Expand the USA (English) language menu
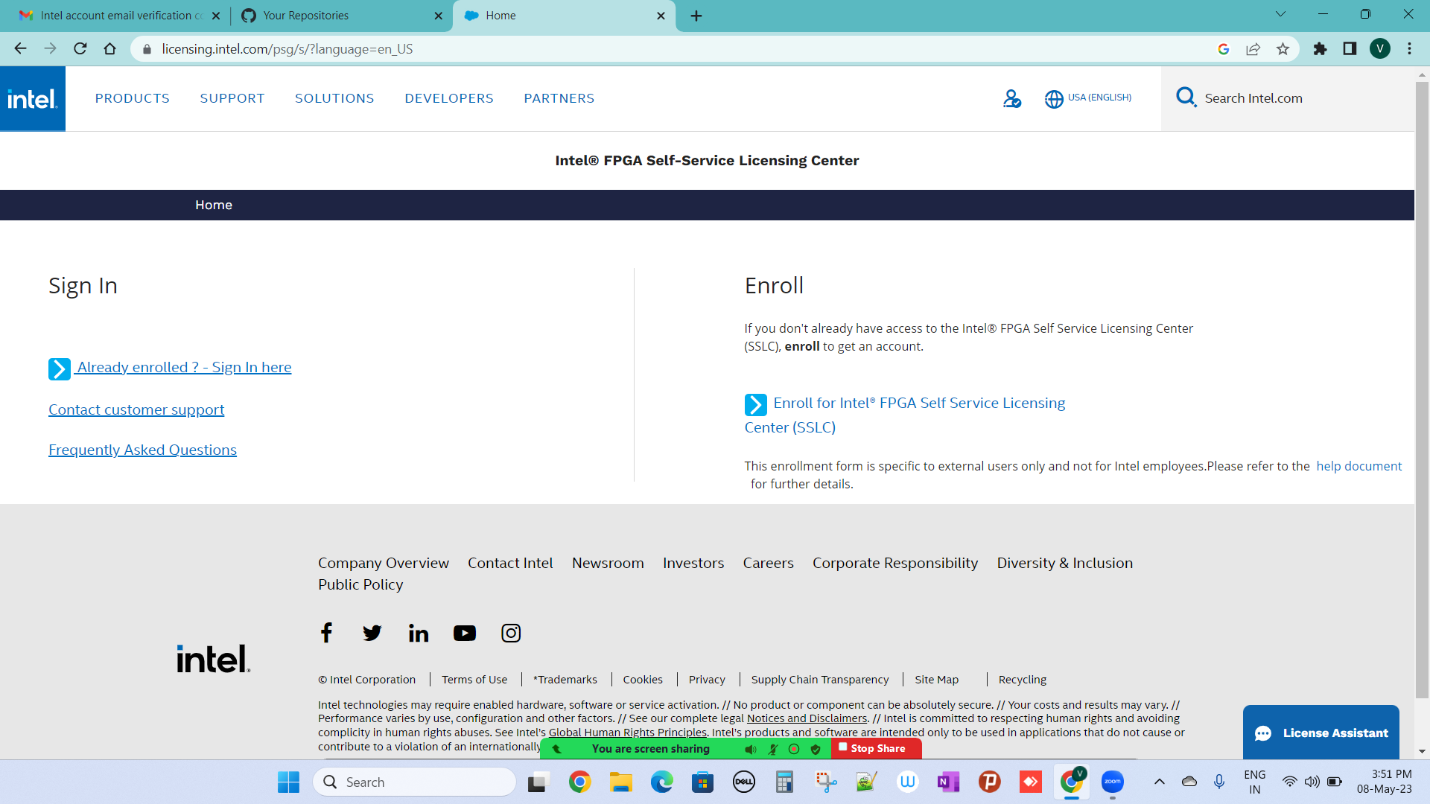This screenshot has width=1430, height=804. click(x=1099, y=98)
